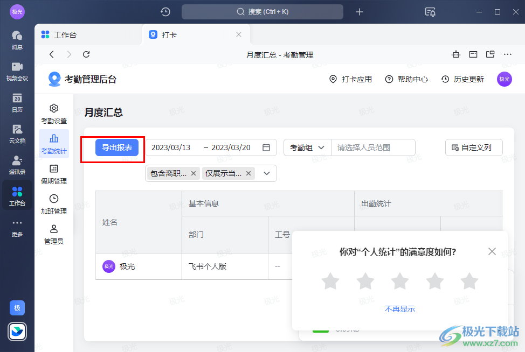Viewport: 525px width, 352px height.
Task: Click the blue 极 square icon in sidebar
Action: 17,308
